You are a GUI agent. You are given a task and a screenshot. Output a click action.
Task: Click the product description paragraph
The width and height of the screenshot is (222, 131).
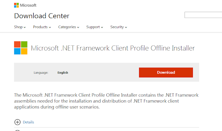pos(106,101)
